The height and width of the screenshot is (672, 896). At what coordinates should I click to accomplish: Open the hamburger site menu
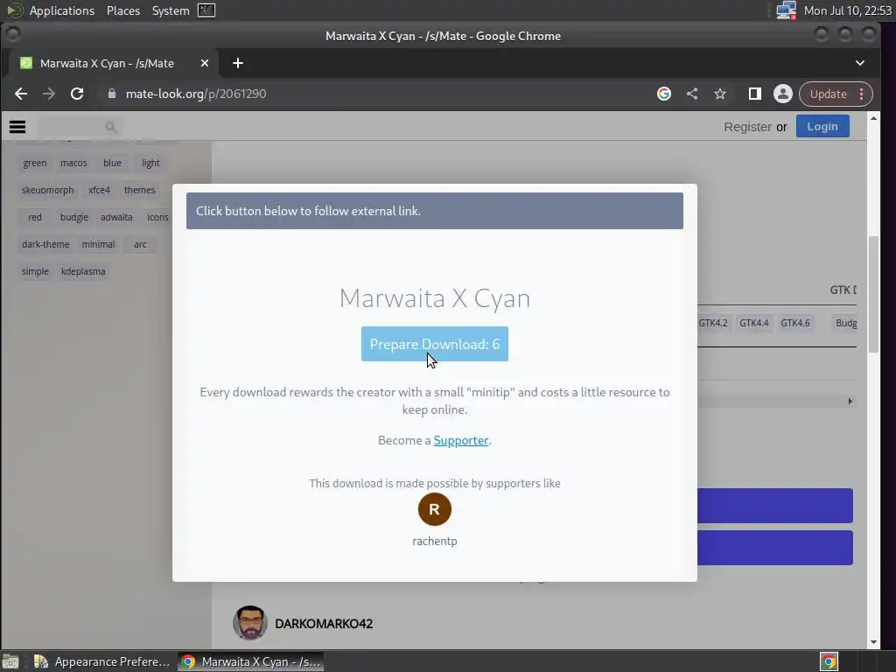17,127
